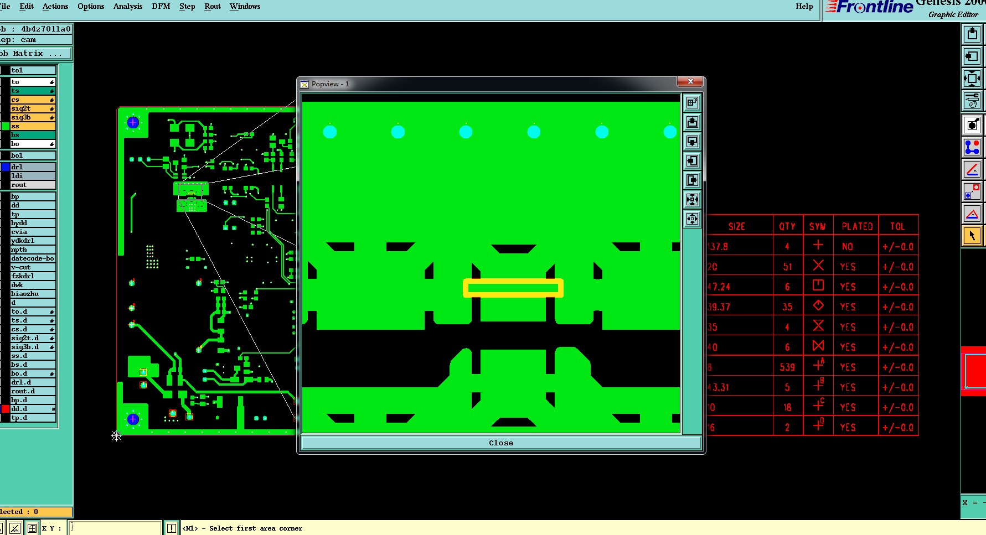This screenshot has height=535, width=986.
Task: Click the grid icon beside X Y
Action: click(32, 528)
